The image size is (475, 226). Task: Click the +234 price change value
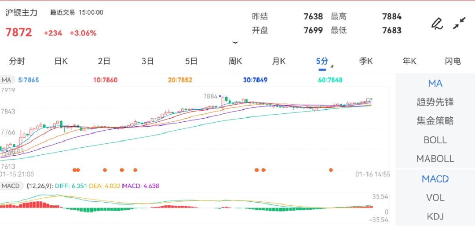point(53,33)
